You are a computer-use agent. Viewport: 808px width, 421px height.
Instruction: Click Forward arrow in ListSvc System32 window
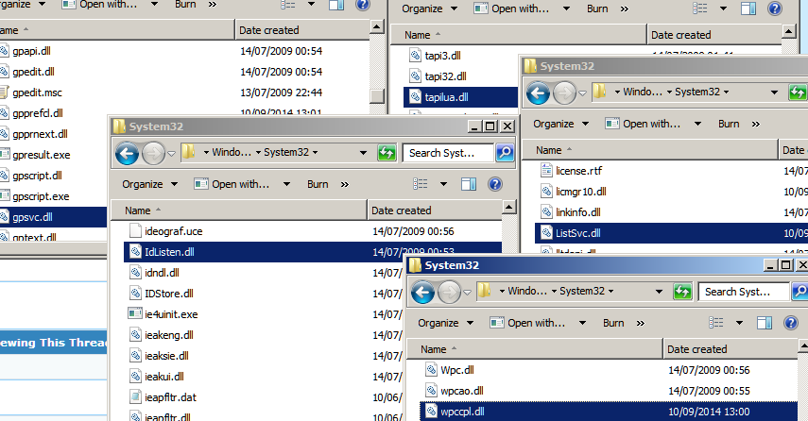point(564,93)
